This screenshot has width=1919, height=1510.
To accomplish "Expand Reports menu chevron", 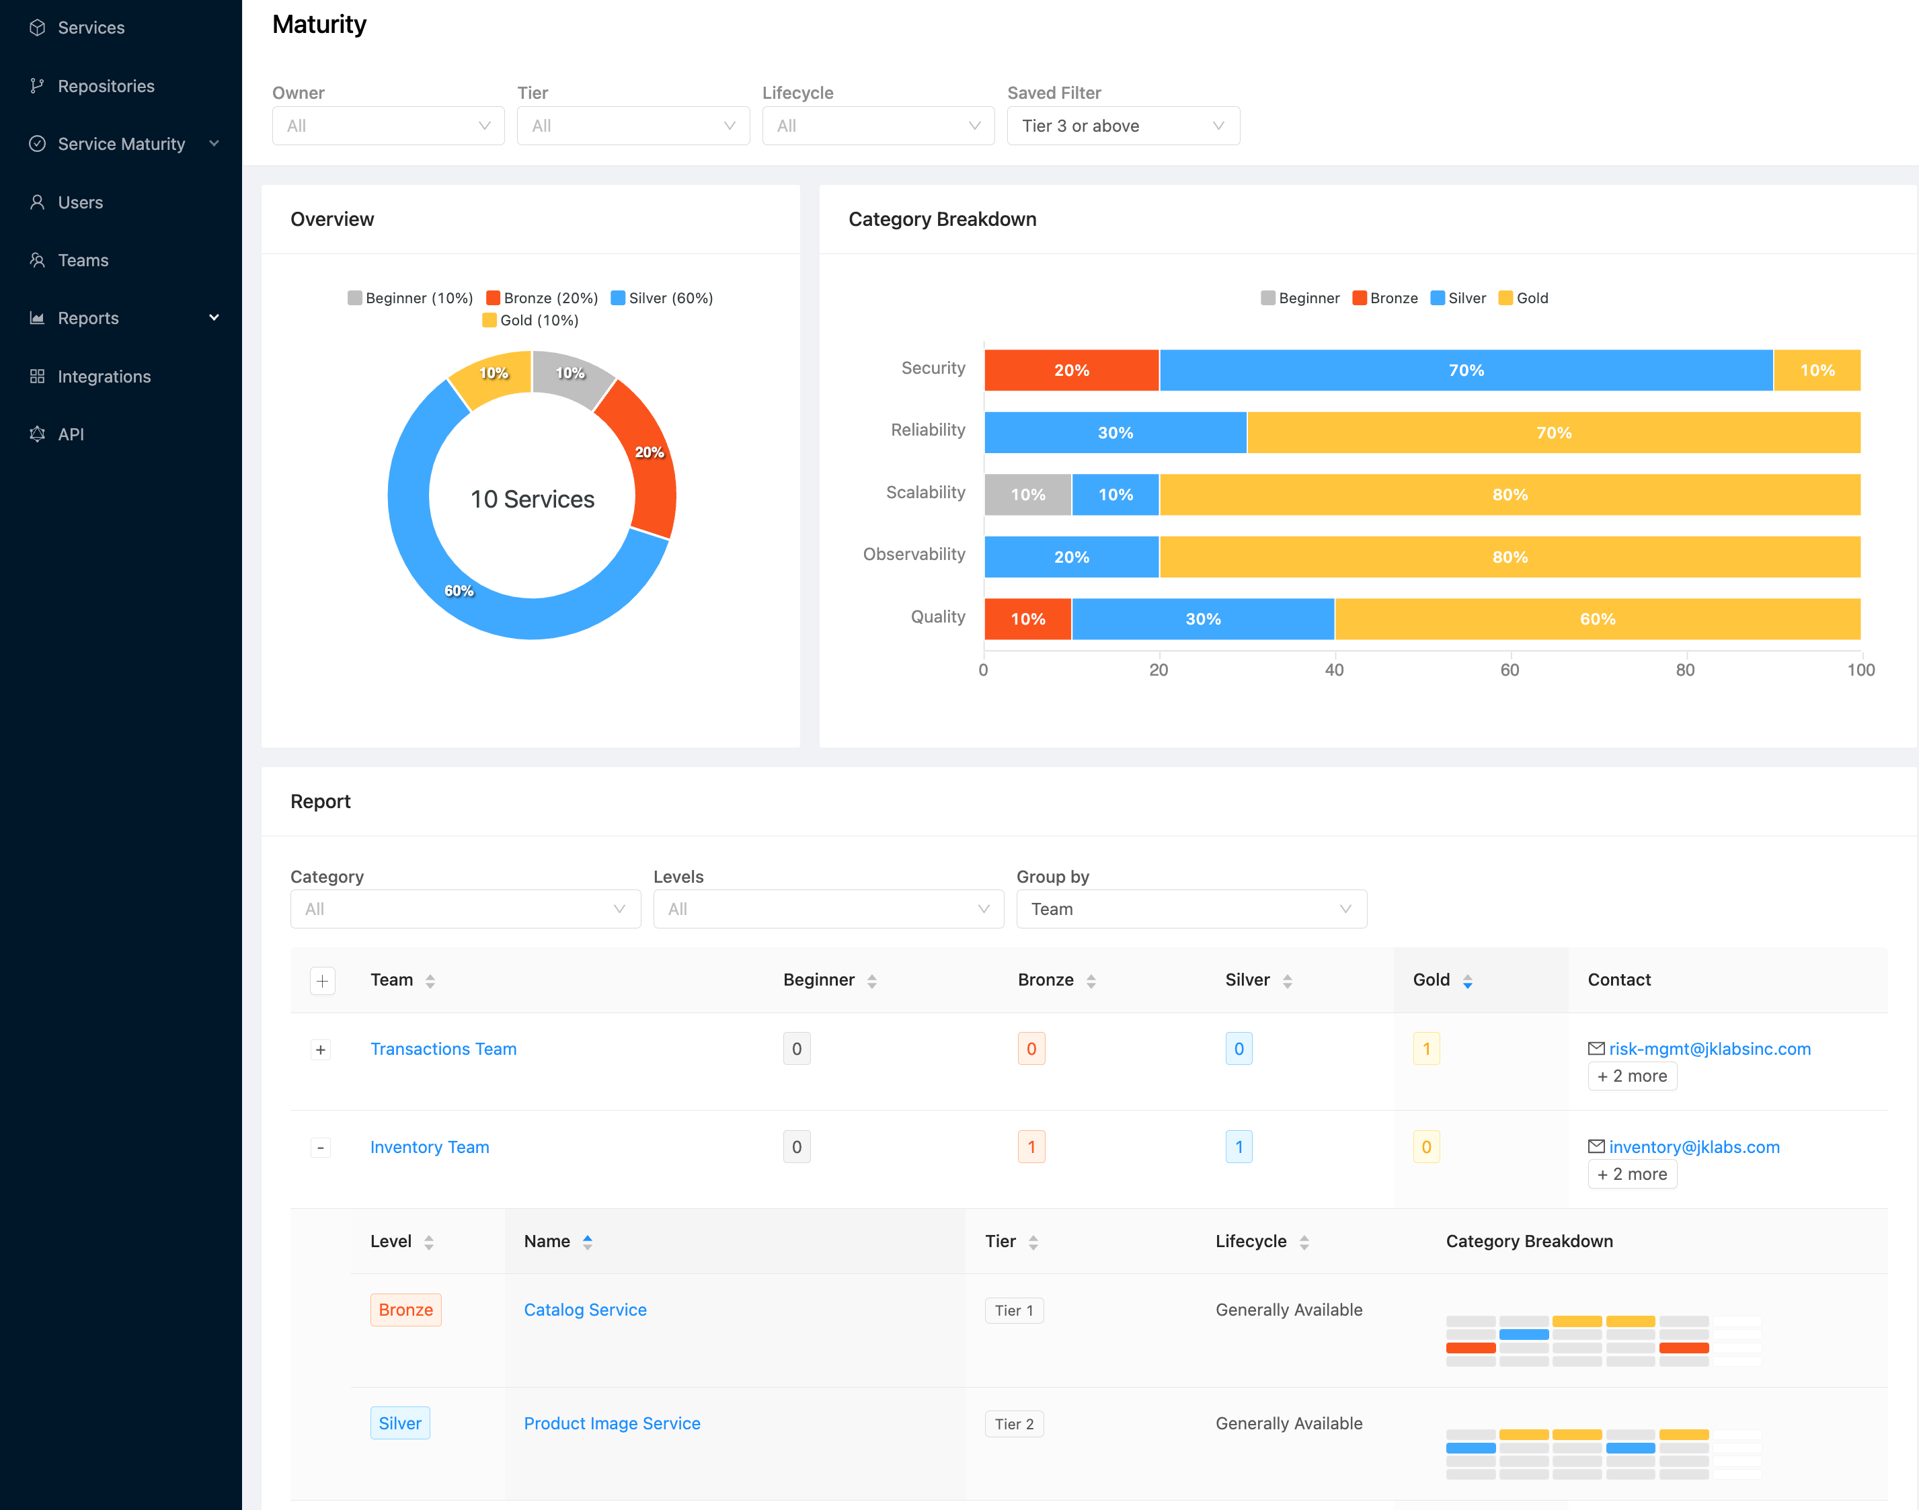I will [214, 317].
